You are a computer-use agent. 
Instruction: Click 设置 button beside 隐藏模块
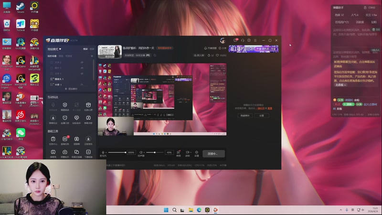pos(261,116)
